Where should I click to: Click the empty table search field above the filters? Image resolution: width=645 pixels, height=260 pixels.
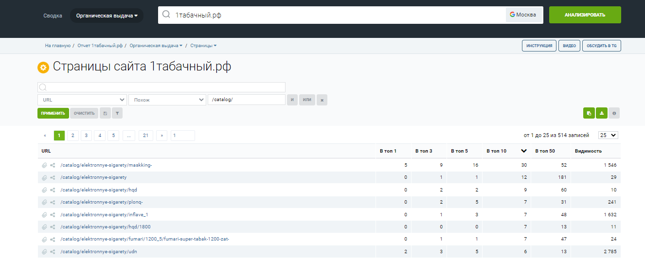(x=161, y=87)
